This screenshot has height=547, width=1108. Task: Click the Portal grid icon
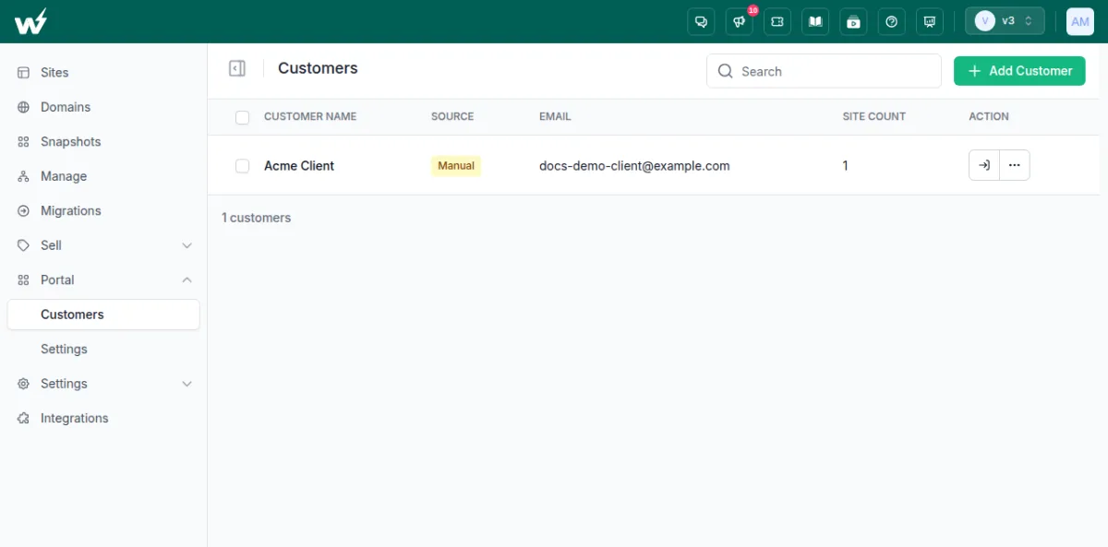click(x=24, y=279)
